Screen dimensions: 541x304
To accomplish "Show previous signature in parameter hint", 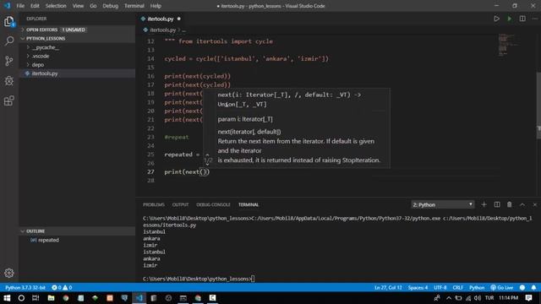I will 207,155.
